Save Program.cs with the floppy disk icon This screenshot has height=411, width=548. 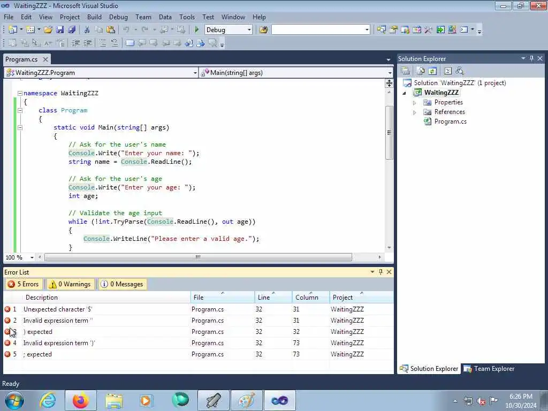point(60,30)
